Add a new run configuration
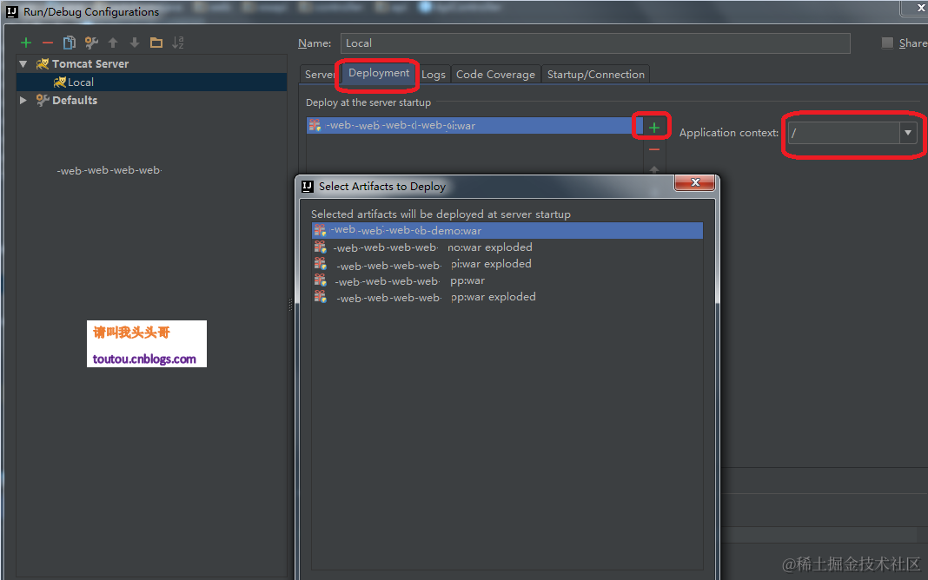The height and width of the screenshot is (580, 928). tap(25, 42)
